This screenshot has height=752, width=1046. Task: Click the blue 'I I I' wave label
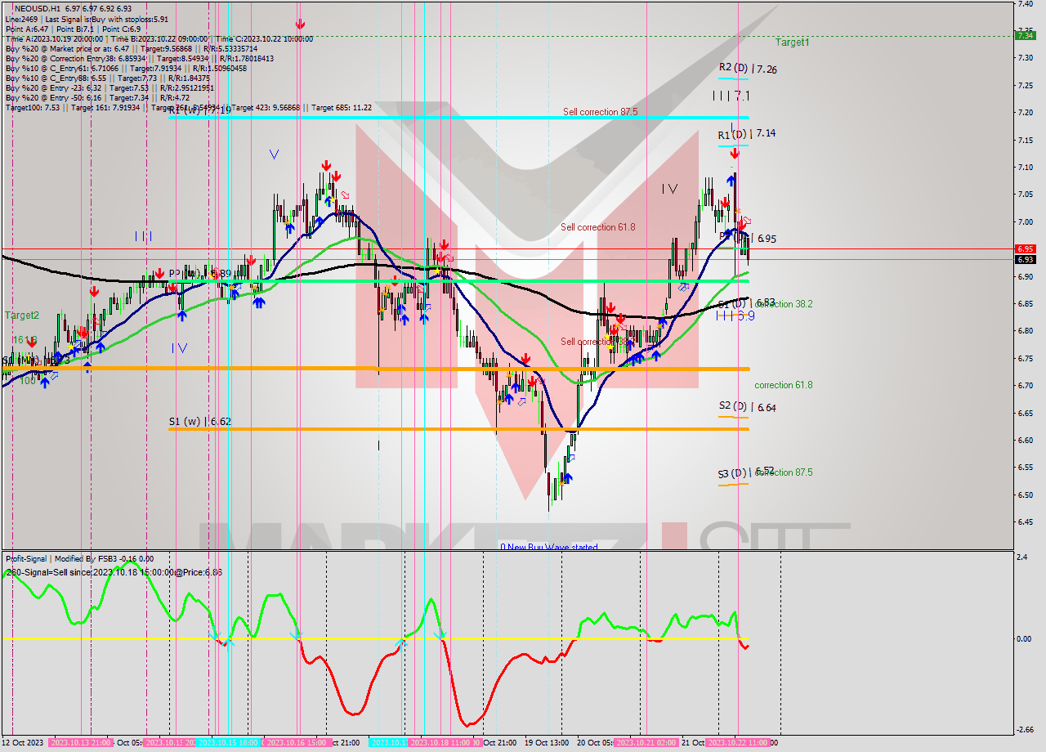(x=144, y=236)
